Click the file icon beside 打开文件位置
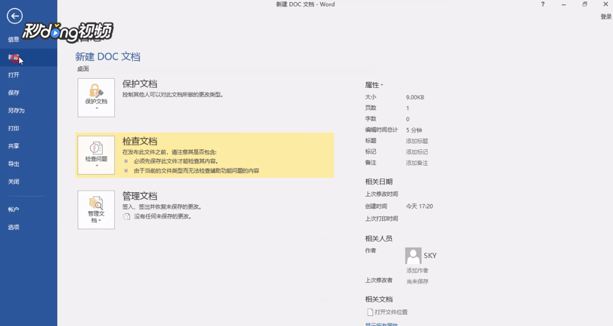The image size is (613, 326). point(370,312)
